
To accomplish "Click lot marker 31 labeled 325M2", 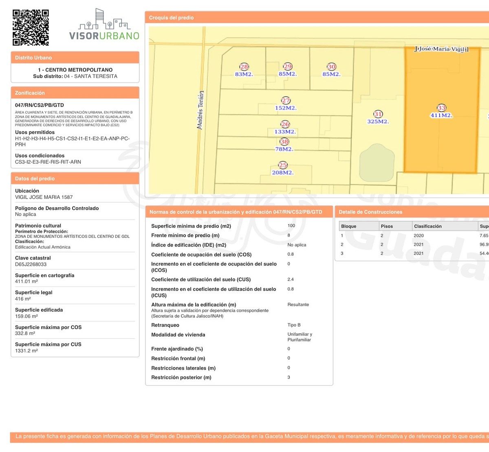I will click(x=378, y=114).
